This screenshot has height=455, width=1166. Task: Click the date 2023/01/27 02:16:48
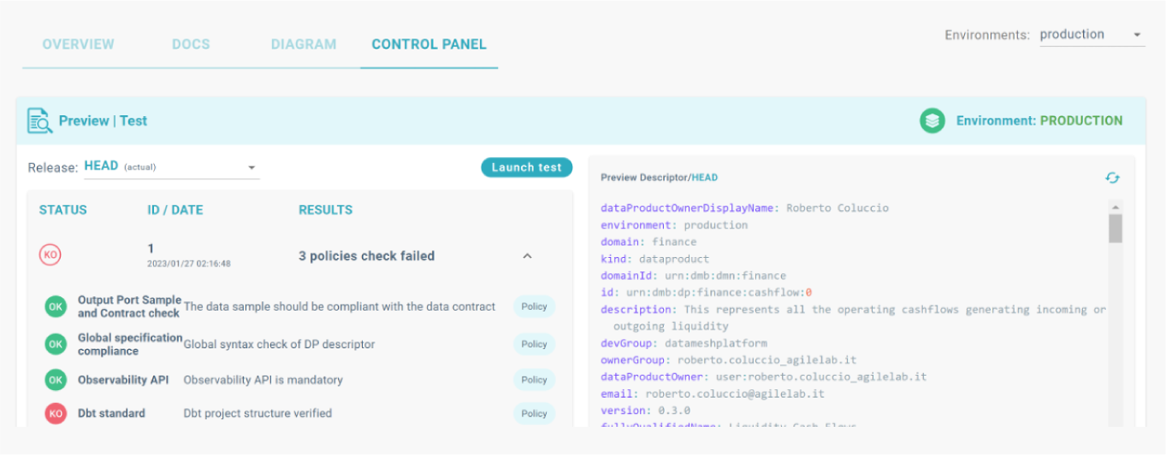pyautogui.click(x=189, y=264)
